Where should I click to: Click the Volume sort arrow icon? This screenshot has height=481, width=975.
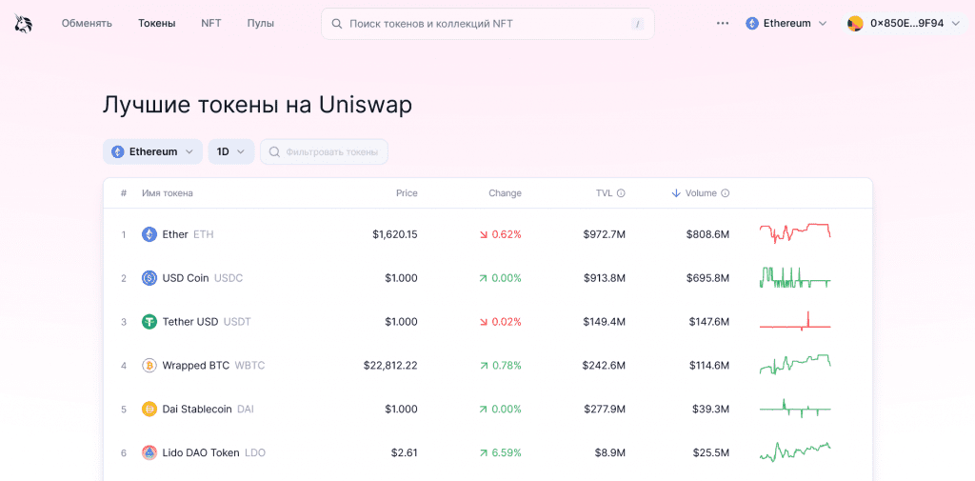pyautogui.click(x=677, y=193)
